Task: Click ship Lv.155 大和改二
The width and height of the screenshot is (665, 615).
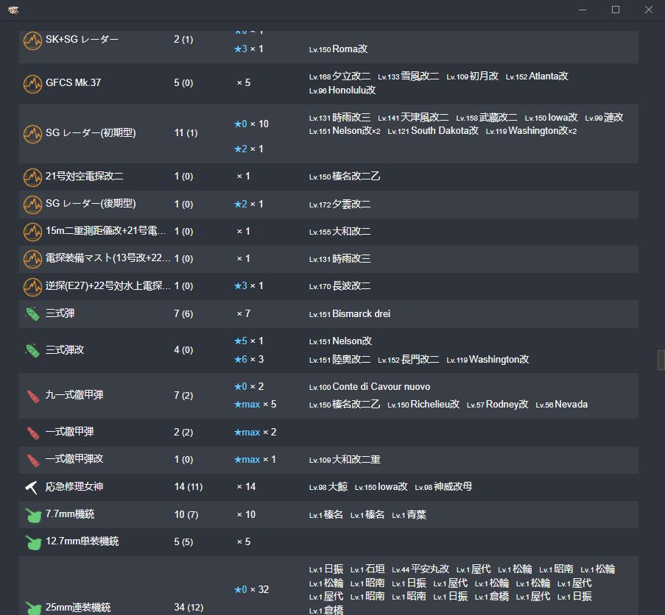Action: click(x=339, y=232)
